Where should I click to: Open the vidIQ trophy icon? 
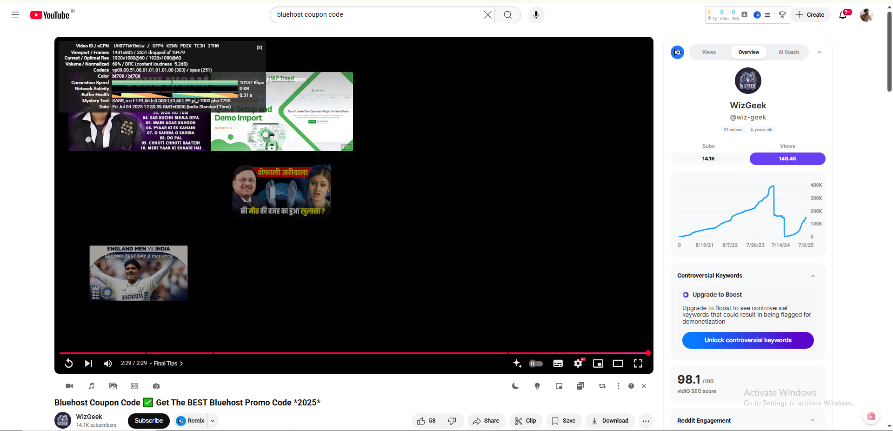[x=782, y=15]
